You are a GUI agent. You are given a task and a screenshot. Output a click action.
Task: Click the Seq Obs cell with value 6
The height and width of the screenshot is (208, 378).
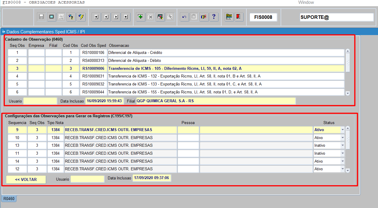point(17,92)
